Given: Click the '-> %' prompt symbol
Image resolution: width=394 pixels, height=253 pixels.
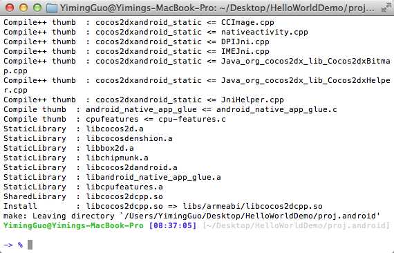Looking at the screenshot, I should point(13,245).
